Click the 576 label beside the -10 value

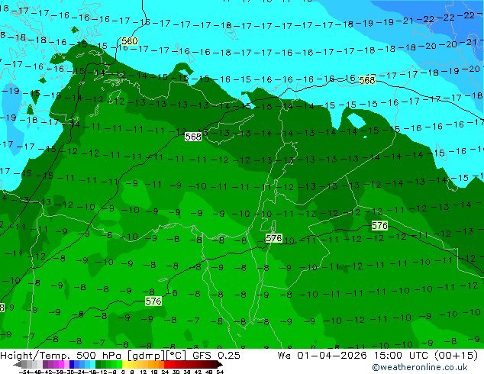(273, 238)
